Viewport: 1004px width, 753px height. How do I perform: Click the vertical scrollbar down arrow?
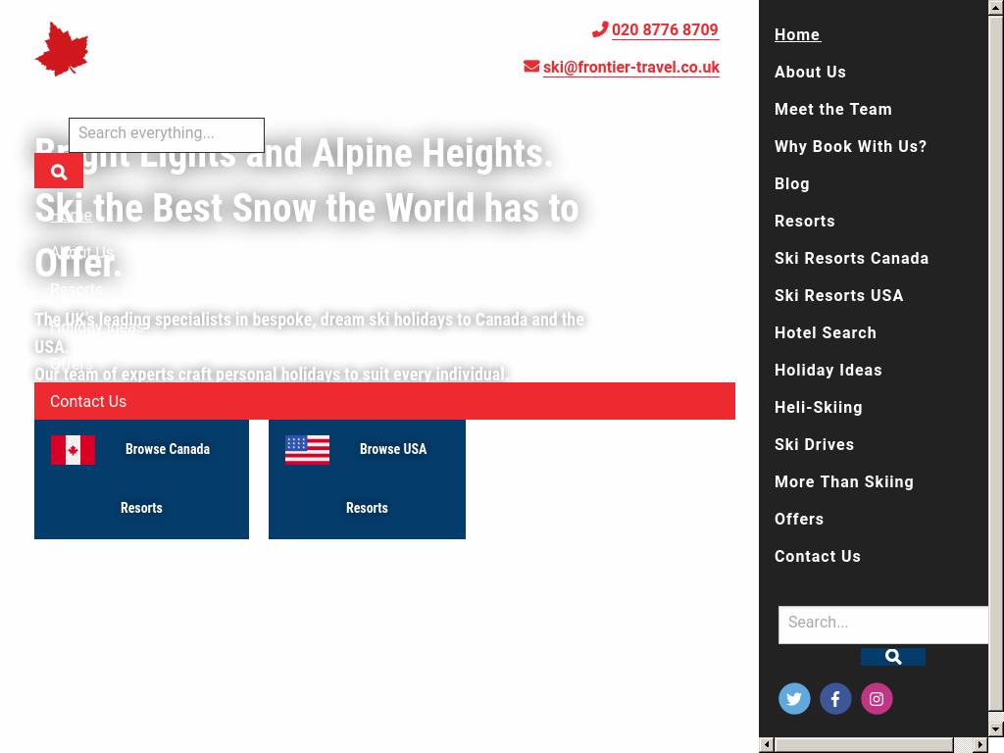995,728
